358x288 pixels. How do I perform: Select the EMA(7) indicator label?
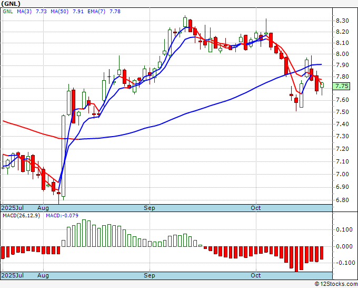(96, 12)
